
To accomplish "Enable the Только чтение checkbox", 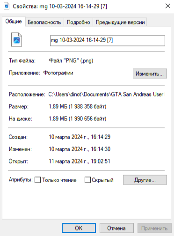I will pyautogui.click(x=38, y=180).
